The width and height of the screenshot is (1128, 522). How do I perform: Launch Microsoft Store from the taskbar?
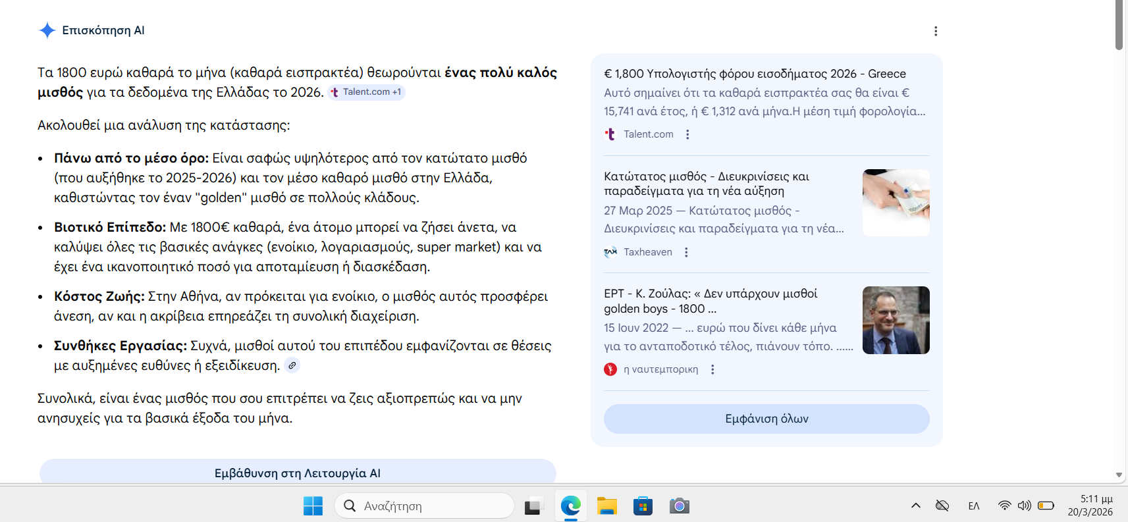643,506
